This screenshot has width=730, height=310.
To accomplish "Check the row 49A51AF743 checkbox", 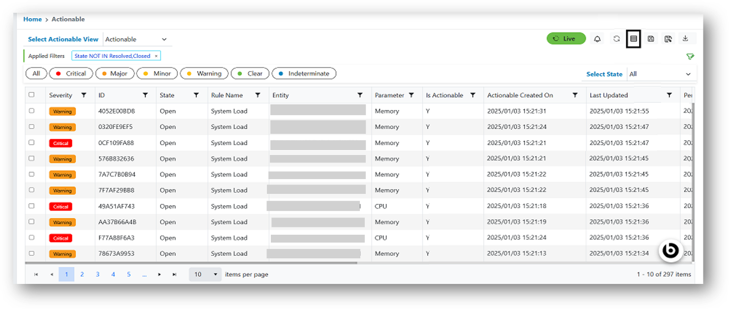I will click(31, 206).
